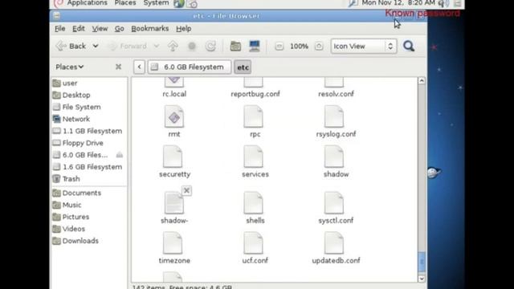Select the ucf.conf file icon
Image resolution: width=514 pixels, height=289 pixels.
pyautogui.click(x=254, y=243)
